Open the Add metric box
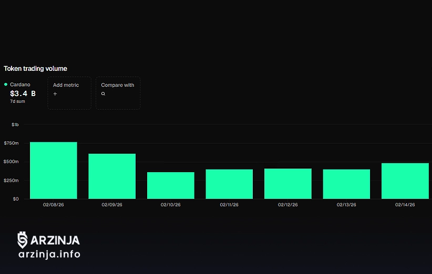Viewport: 432px width, 274px height. pyautogui.click(x=69, y=93)
